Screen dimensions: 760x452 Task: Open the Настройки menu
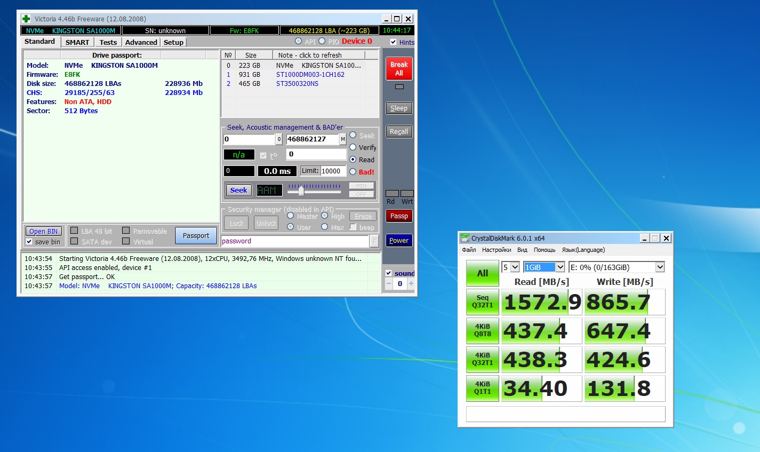click(497, 250)
